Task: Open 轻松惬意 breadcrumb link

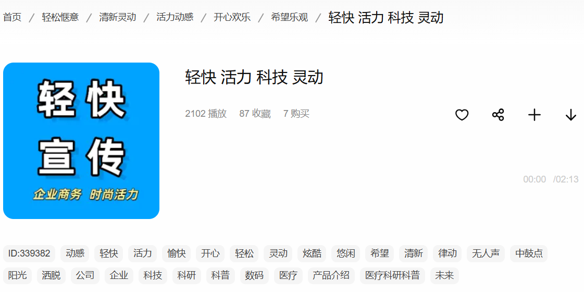Action: point(60,17)
